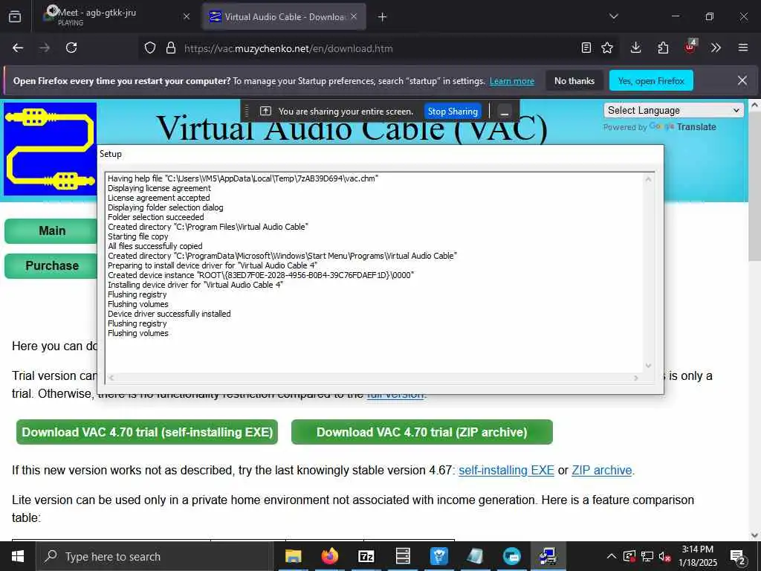Open a new browser tab
Screen dimensions: 761x571
click(383, 17)
